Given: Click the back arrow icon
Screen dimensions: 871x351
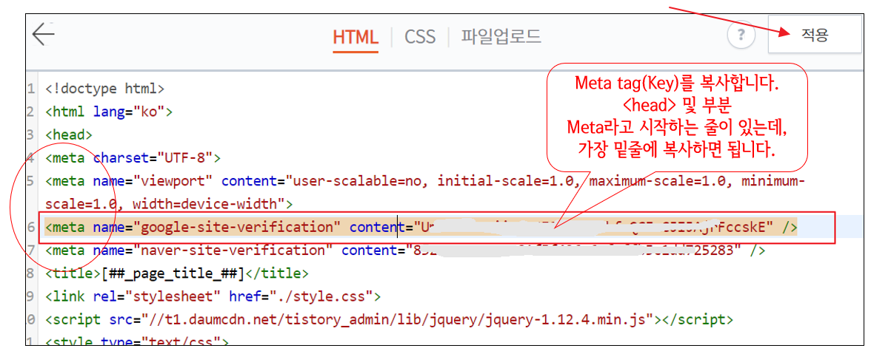Looking at the screenshot, I should point(43,35).
